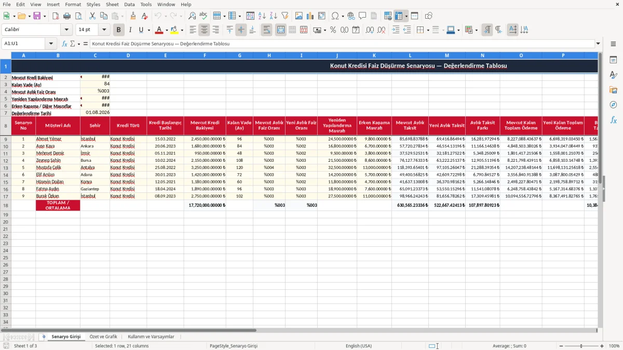
Task: Format cell as percent
Action: coord(333,30)
